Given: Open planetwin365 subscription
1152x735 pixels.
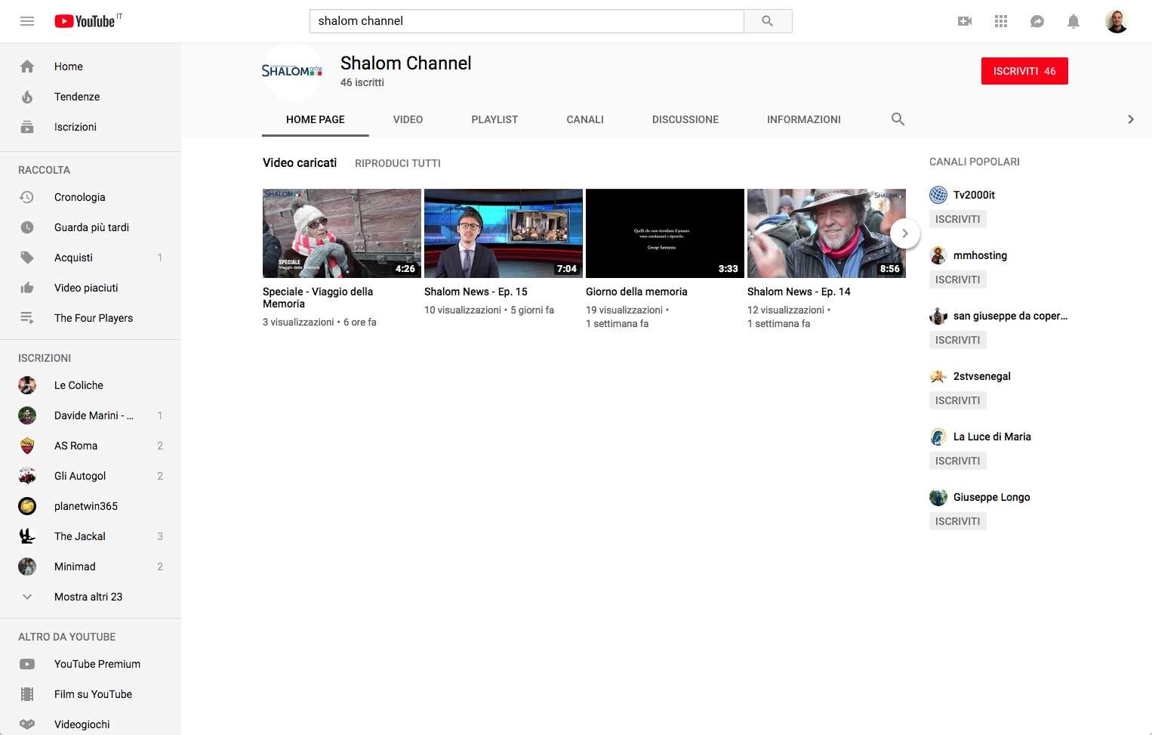Looking at the screenshot, I should [91, 506].
